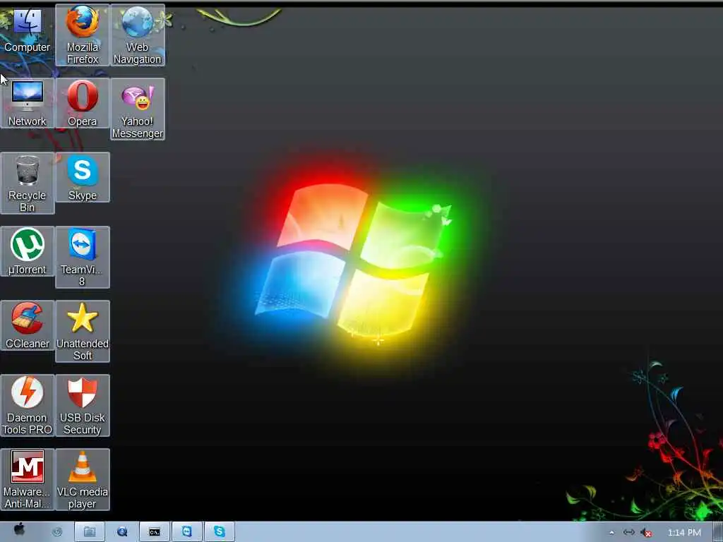The image size is (723, 542).
Task: Click the blue globe browser taskbar icon
Action: point(122,532)
